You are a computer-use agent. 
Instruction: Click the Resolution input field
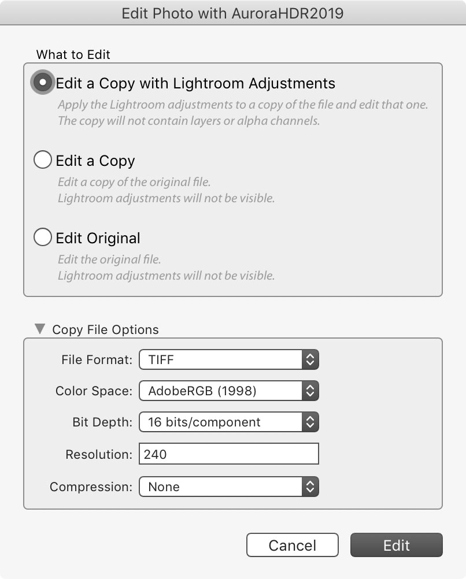click(x=229, y=454)
